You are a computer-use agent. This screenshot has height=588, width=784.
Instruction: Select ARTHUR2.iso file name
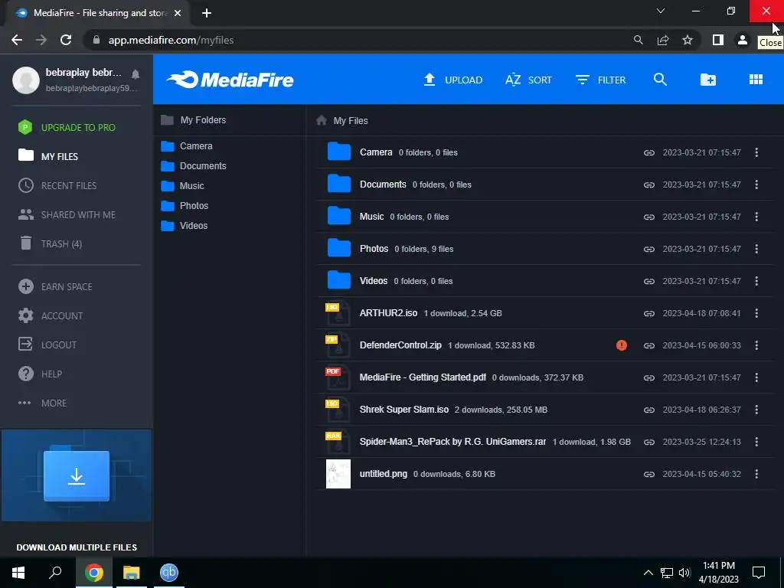click(x=388, y=313)
